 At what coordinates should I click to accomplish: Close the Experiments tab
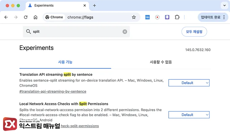pyautogui.click(x=85, y=6)
